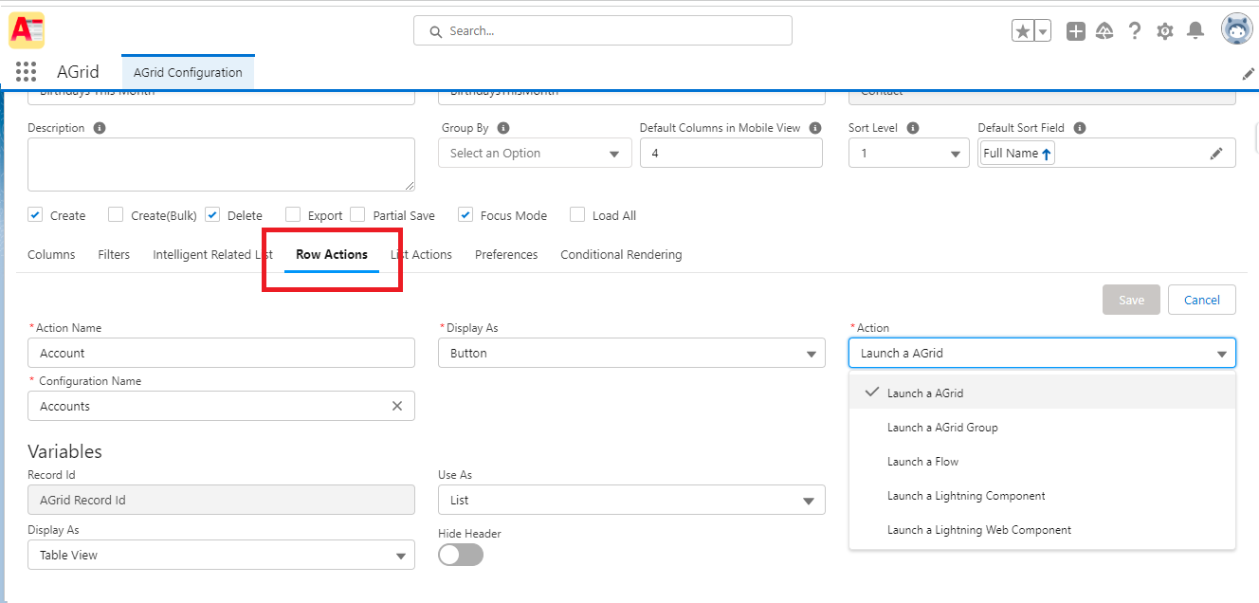Collapse the Action dropdown
Screen dimensions: 1259x603
[1043, 353]
